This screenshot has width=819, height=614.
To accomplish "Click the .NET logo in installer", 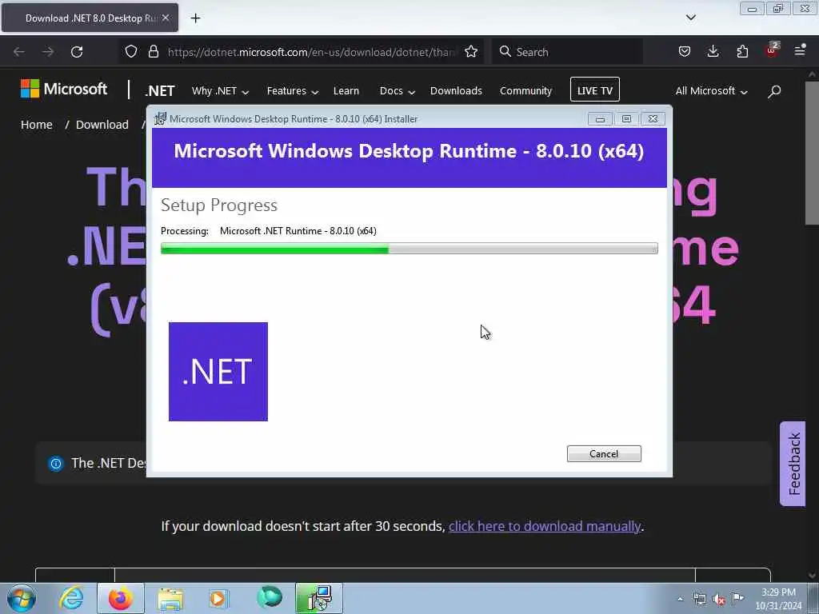I will click(x=218, y=372).
